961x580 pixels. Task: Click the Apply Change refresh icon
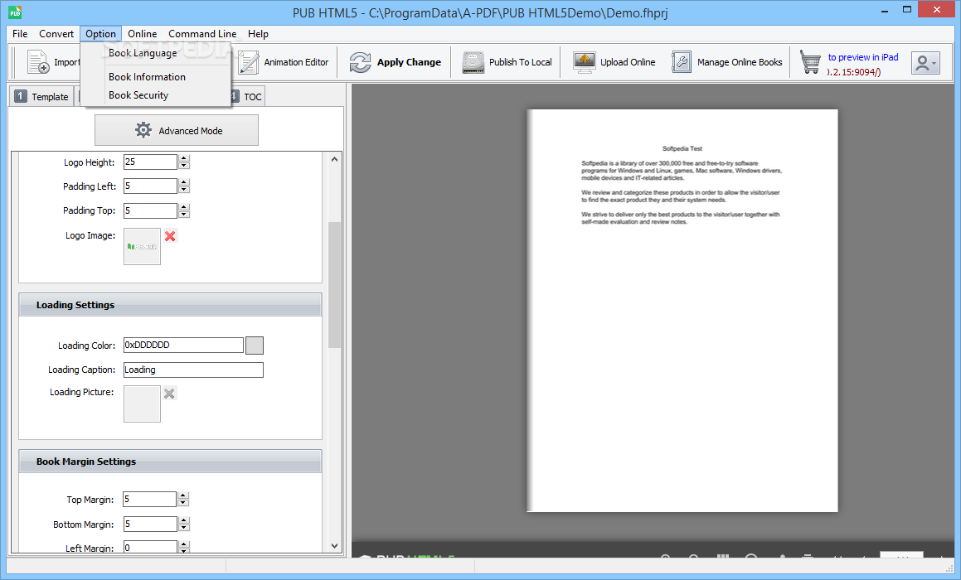pyautogui.click(x=361, y=62)
